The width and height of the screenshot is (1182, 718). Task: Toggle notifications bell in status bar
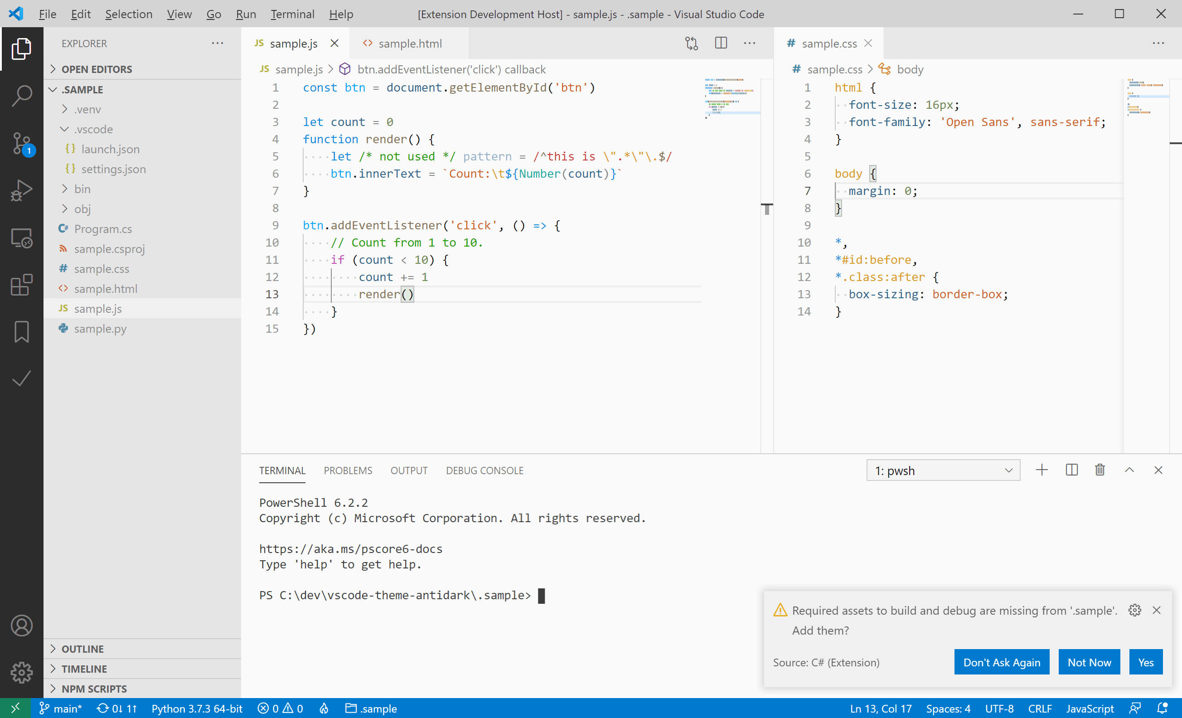tap(1162, 708)
